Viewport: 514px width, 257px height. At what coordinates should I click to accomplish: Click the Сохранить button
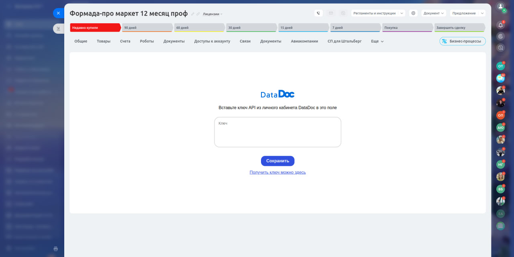coord(277,161)
